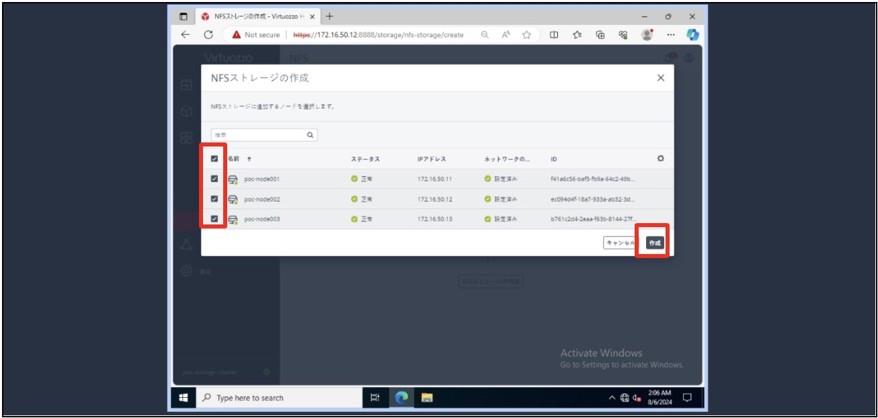Close the NFSストレージの作成 browser tab

[312, 16]
